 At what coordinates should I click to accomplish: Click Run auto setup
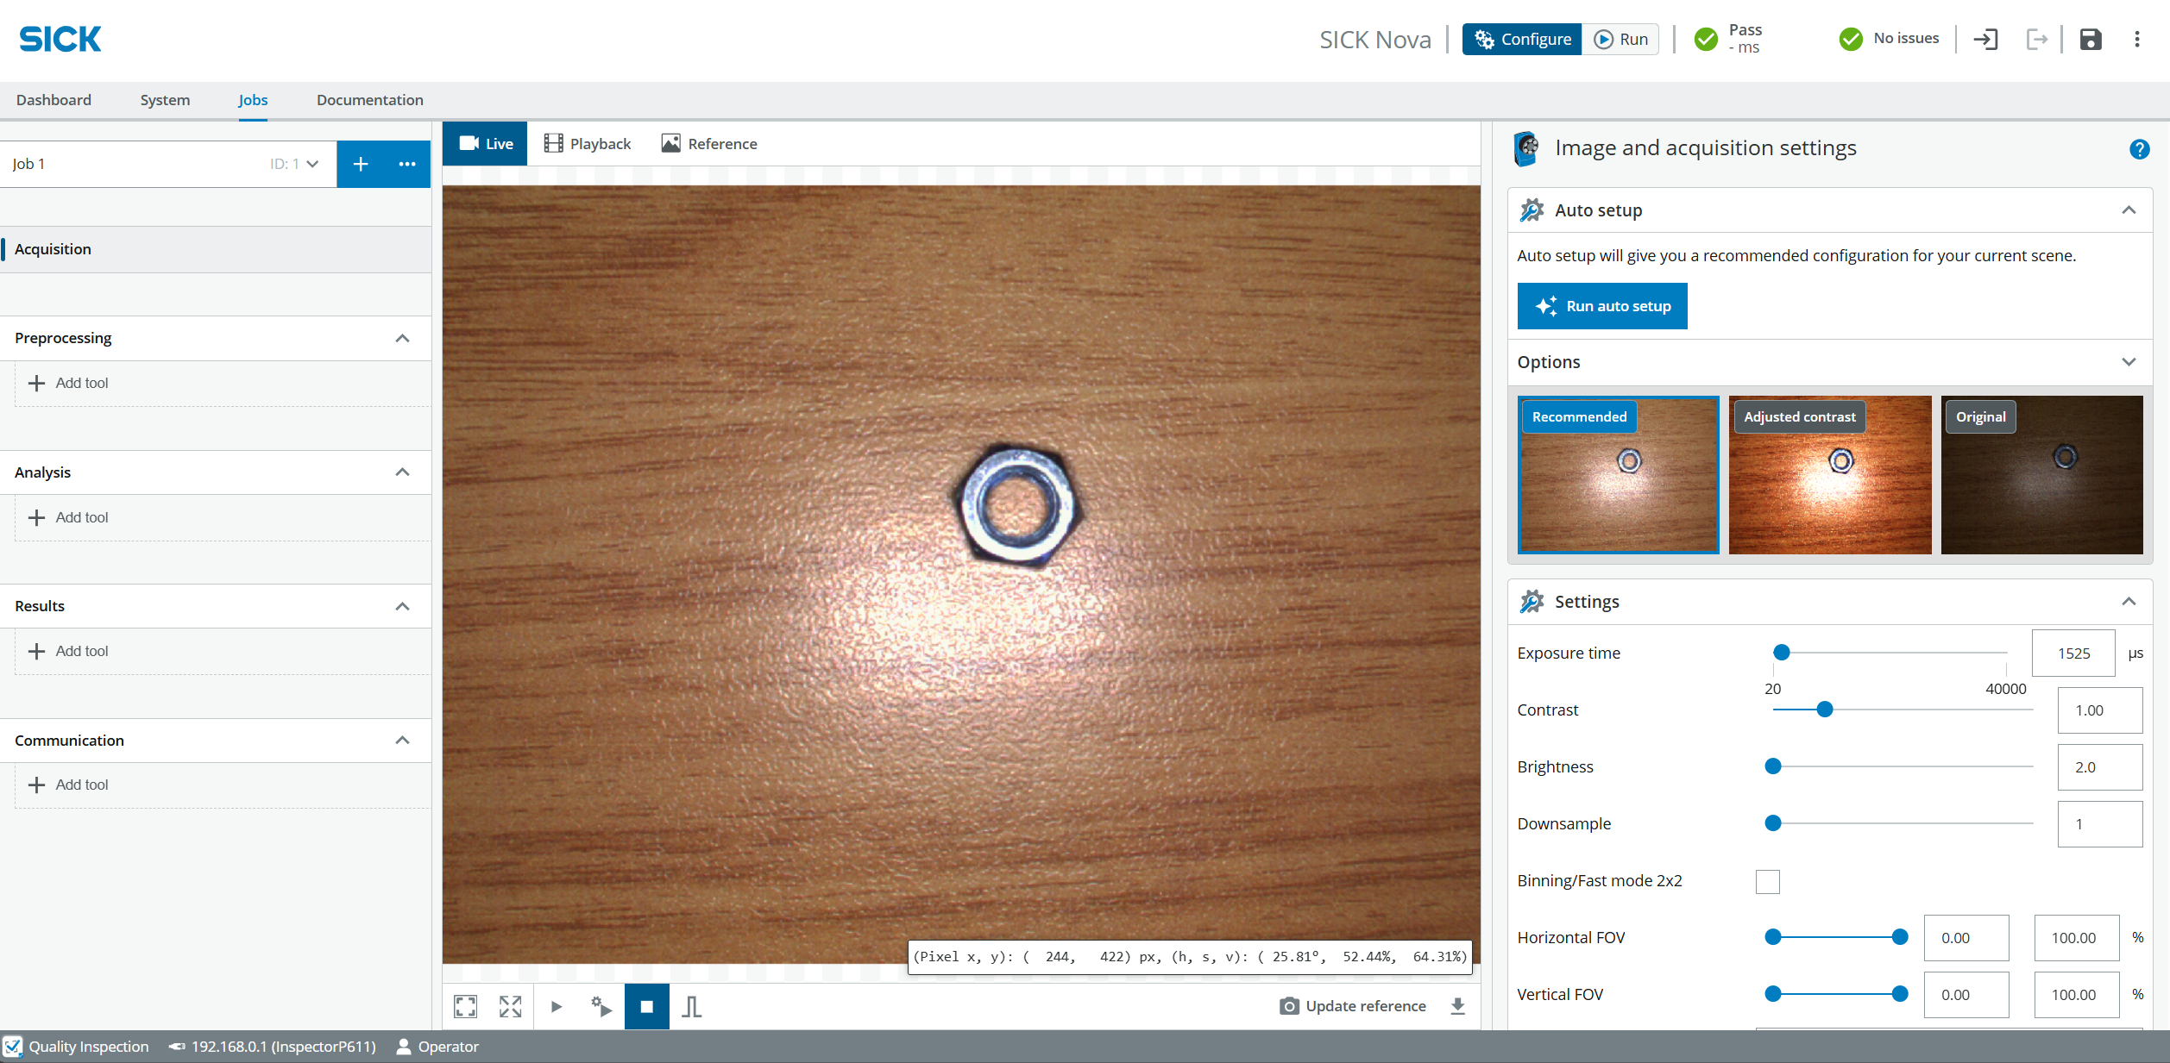coord(1601,305)
